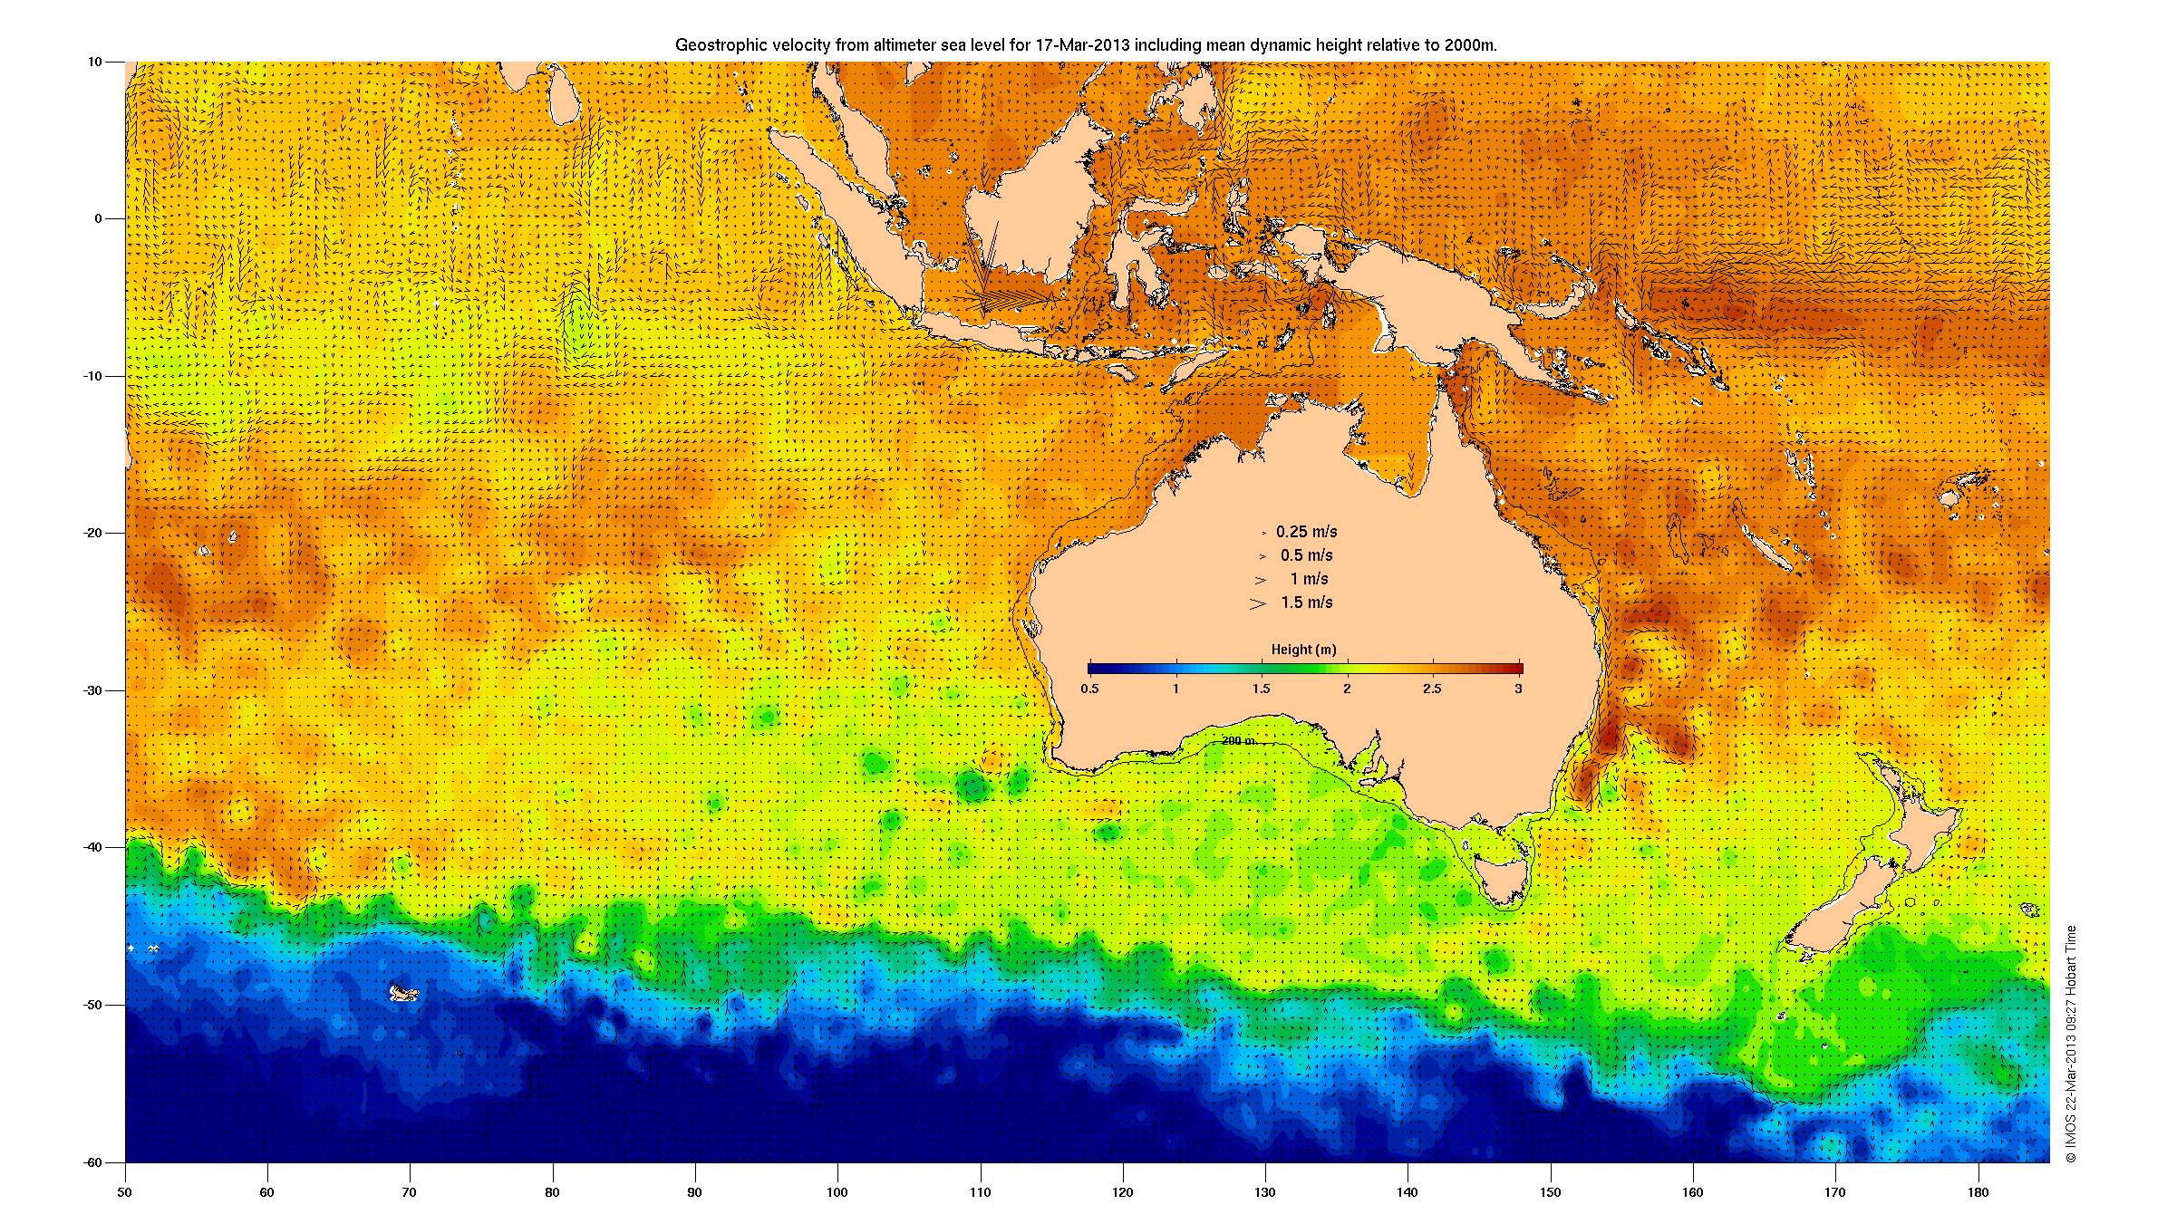Click the 200 m contour label
Screen dimensions: 2167x1224
(1238, 741)
